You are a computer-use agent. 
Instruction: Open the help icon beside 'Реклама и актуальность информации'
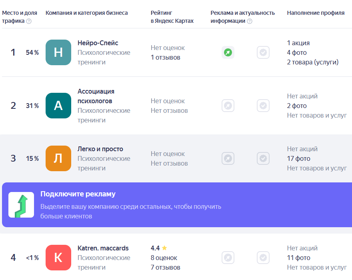pyautogui.click(x=250, y=21)
